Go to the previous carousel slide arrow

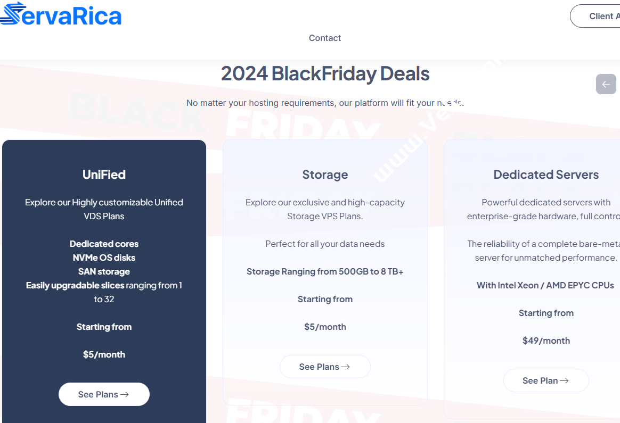tap(606, 84)
